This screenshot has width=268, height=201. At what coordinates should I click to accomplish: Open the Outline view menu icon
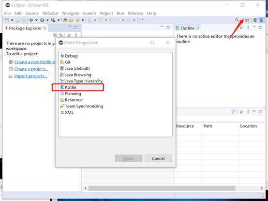[248, 27]
